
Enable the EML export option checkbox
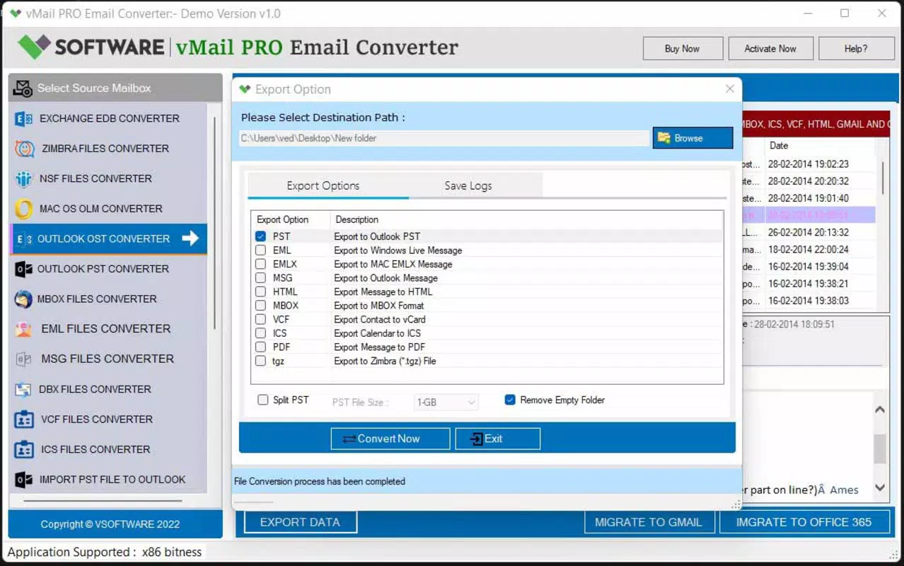261,250
